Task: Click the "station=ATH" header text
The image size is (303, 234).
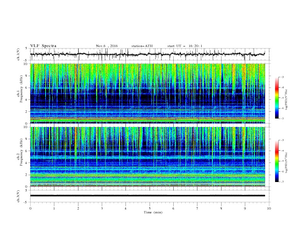Action: point(142,46)
